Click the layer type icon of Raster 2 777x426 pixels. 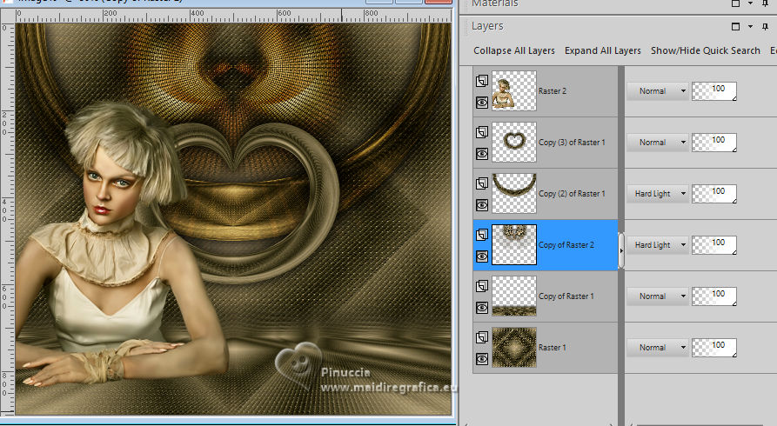pos(482,81)
